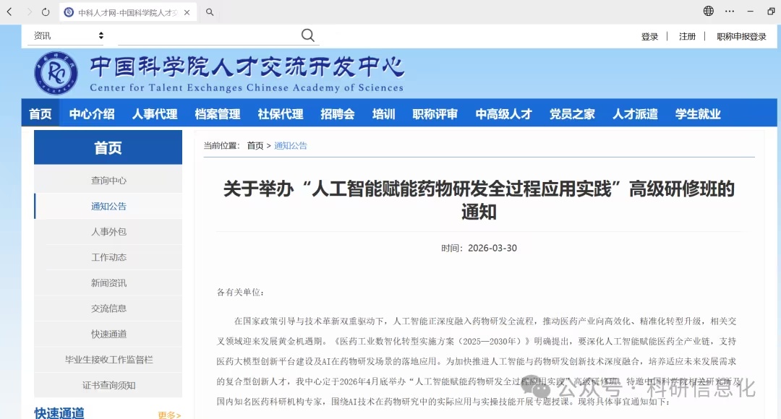
Task: Expand the 资讯 search category dropdown
Action: tap(69, 35)
